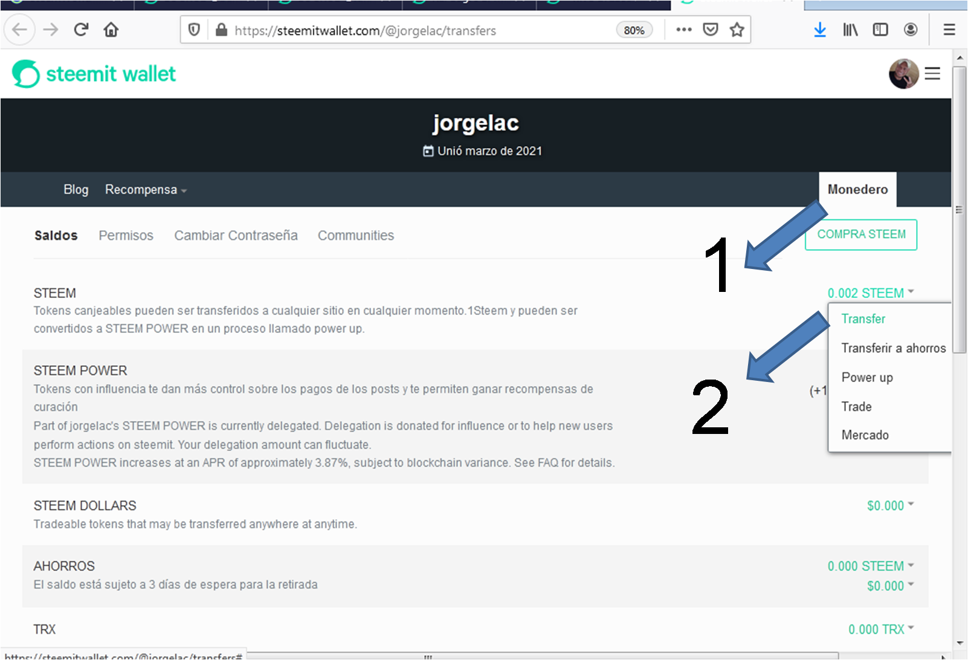Select Trade menu entry

coord(856,407)
